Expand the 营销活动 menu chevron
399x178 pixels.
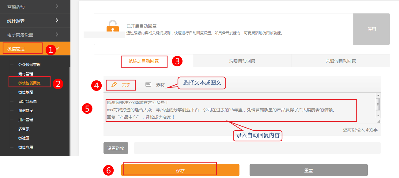(x=57, y=6)
